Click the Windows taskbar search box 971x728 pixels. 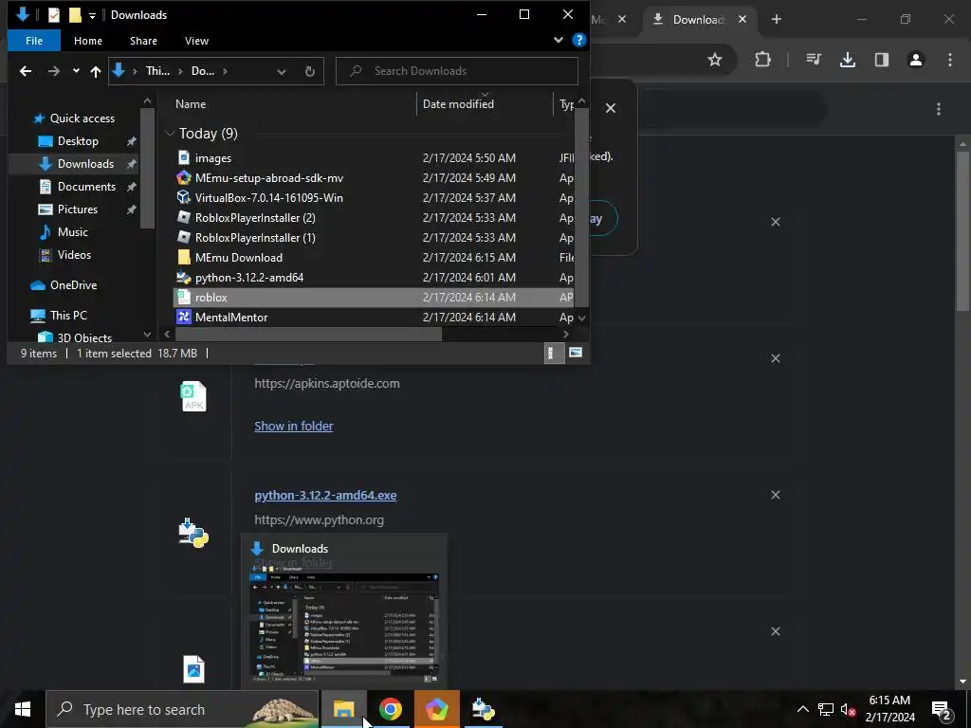tap(182, 709)
